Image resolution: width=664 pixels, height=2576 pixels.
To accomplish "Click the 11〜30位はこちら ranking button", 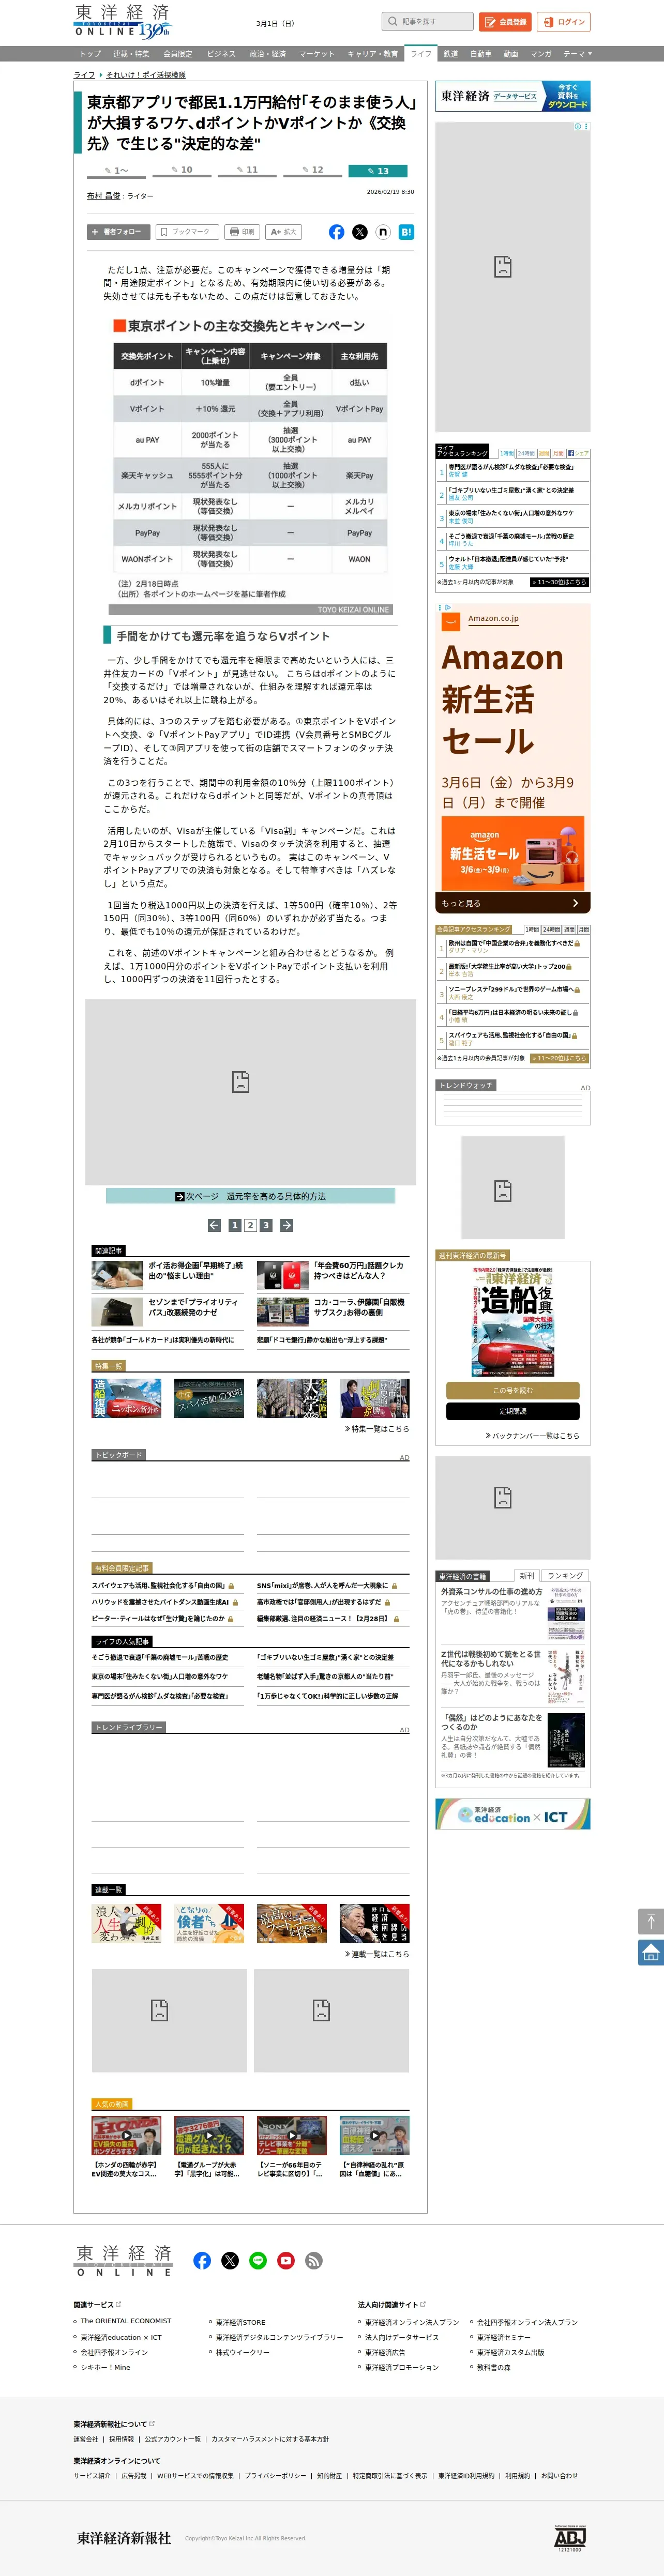I will [x=559, y=582].
